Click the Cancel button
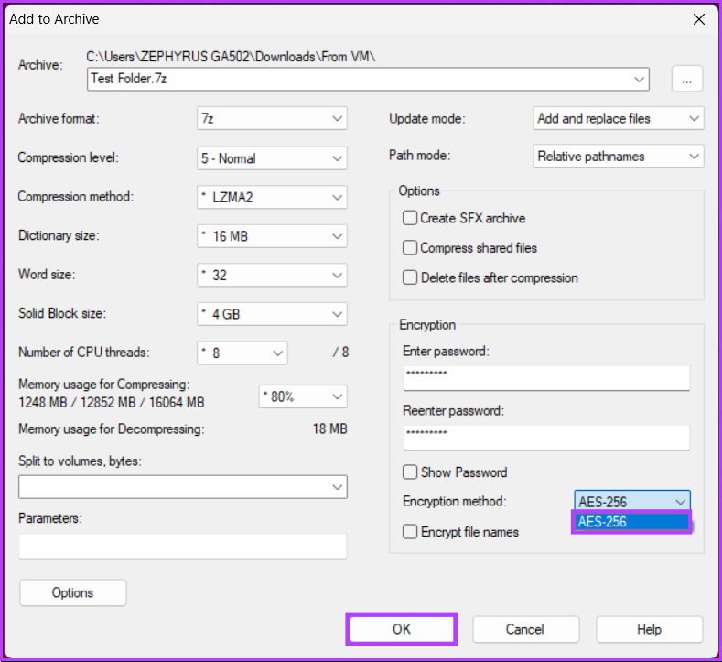This screenshot has height=662, width=722. click(x=525, y=629)
